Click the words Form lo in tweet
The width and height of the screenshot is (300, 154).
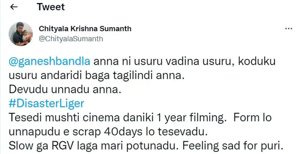(x=252, y=118)
